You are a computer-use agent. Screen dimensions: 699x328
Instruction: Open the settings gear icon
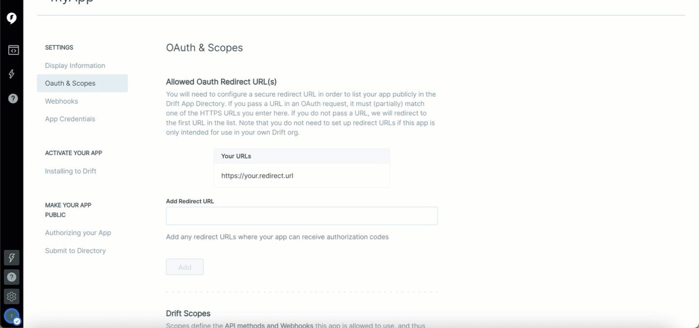pos(12,296)
